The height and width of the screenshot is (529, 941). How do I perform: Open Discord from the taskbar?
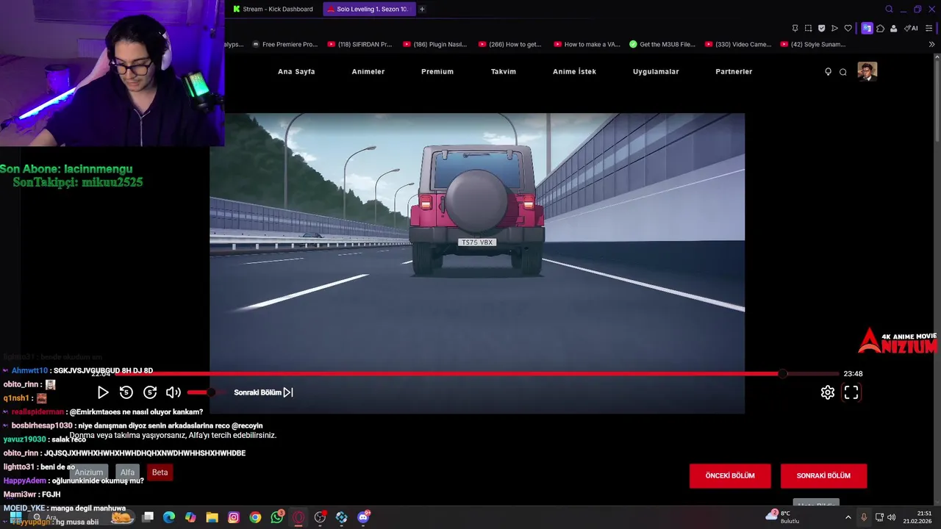coord(363,517)
